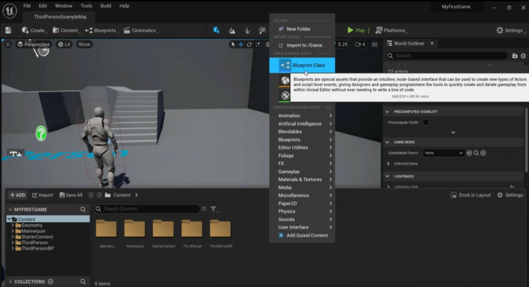Collapse the Game Mode section

coord(387,142)
